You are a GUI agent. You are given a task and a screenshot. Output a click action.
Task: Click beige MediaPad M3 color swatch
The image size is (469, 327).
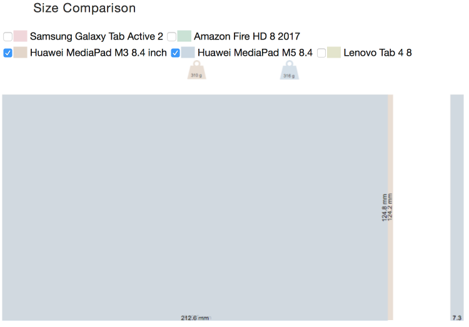point(21,53)
